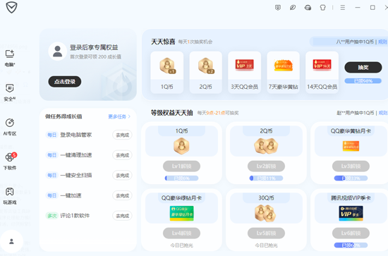Click the 已领33% progress bar in 黄钻月卡 card
The image size is (388, 256).
tap(351, 178)
